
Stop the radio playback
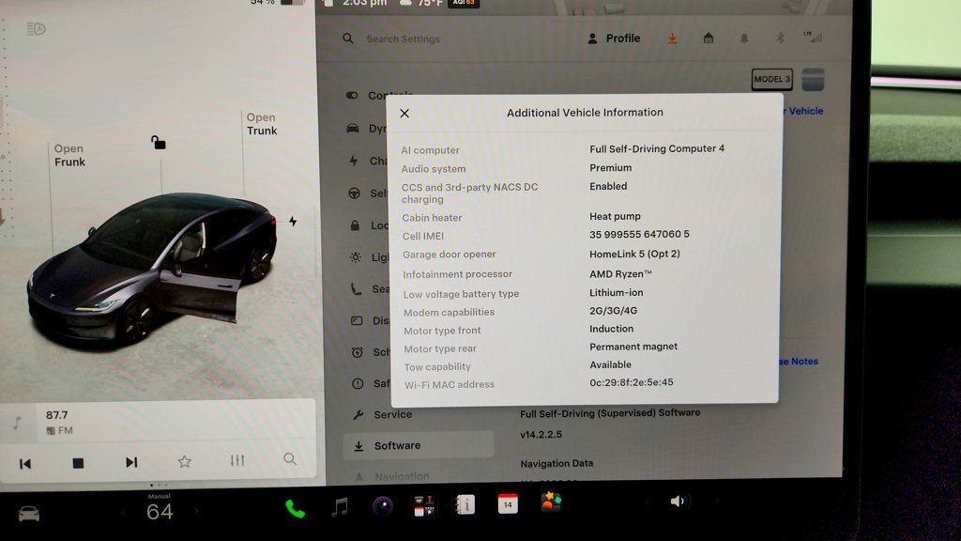(78, 463)
